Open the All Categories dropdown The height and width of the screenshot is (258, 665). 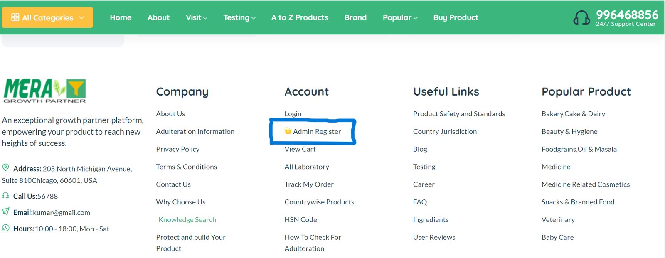[x=47, y=17]
